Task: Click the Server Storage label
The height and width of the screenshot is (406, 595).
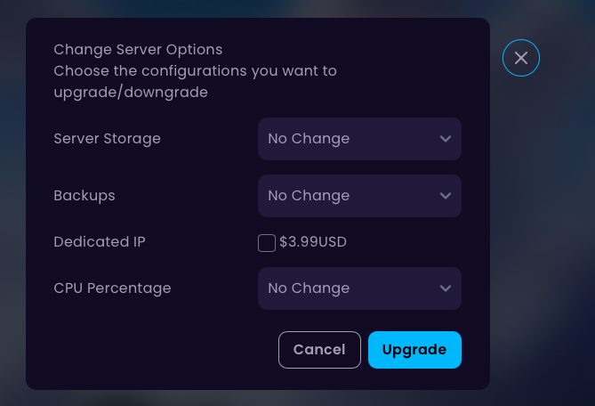Action: 107,139
